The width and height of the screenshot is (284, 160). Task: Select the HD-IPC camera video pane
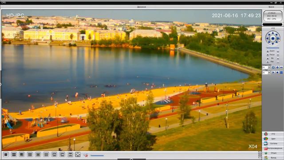pyautogui.click(x=131, y=80)
